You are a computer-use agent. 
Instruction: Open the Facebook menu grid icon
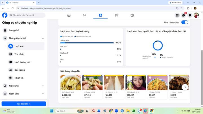pyautogui.click(x=177, y=15)
